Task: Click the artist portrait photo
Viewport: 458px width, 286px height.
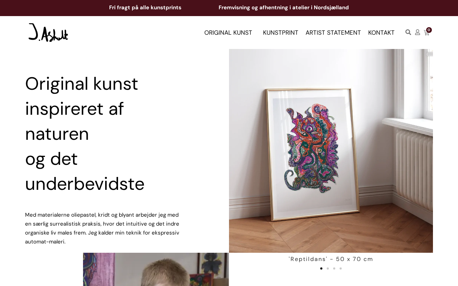Action: (x=156, y=269)
